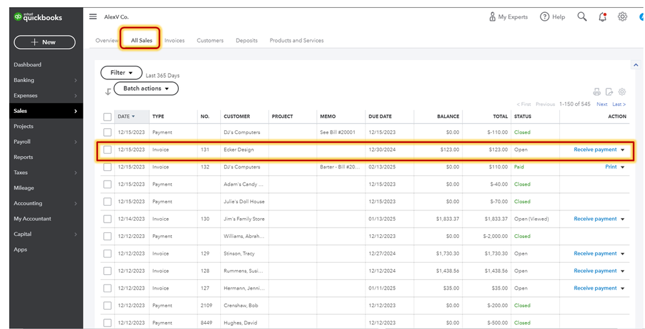Click the QuickBooks logo

37,17
